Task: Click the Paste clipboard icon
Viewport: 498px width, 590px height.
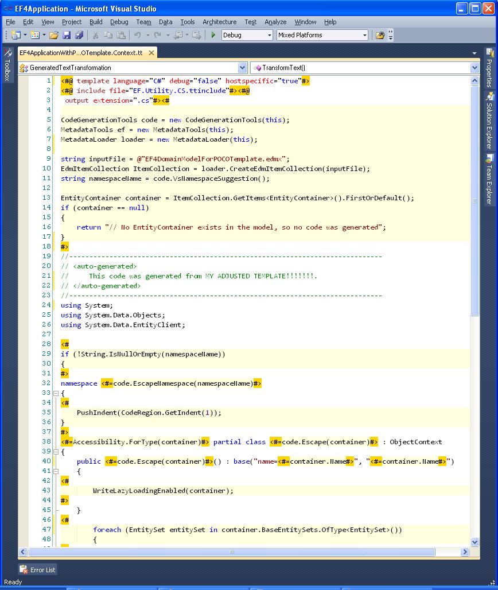Action: [120, 35]
